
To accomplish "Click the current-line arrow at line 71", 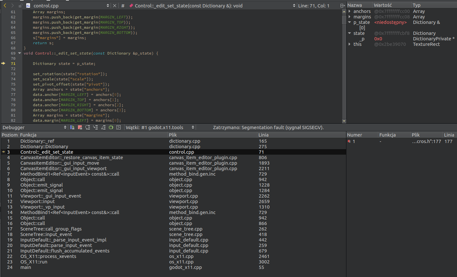I will point(3,63).
